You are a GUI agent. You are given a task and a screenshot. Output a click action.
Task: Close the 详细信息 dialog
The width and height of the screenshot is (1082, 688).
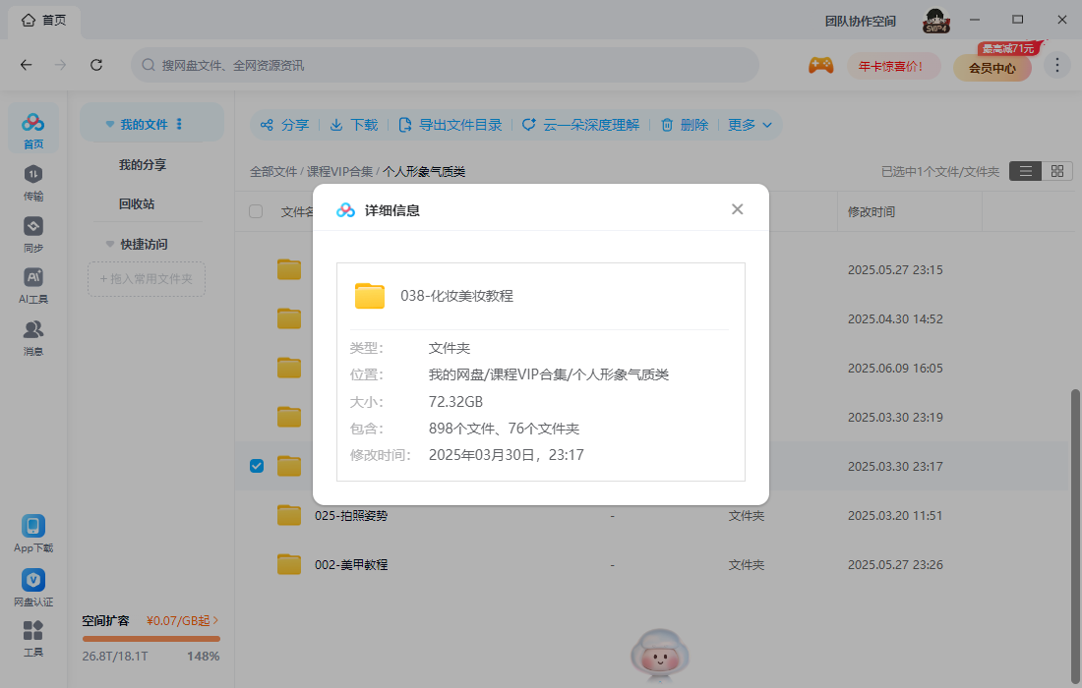tap(737, 209)
